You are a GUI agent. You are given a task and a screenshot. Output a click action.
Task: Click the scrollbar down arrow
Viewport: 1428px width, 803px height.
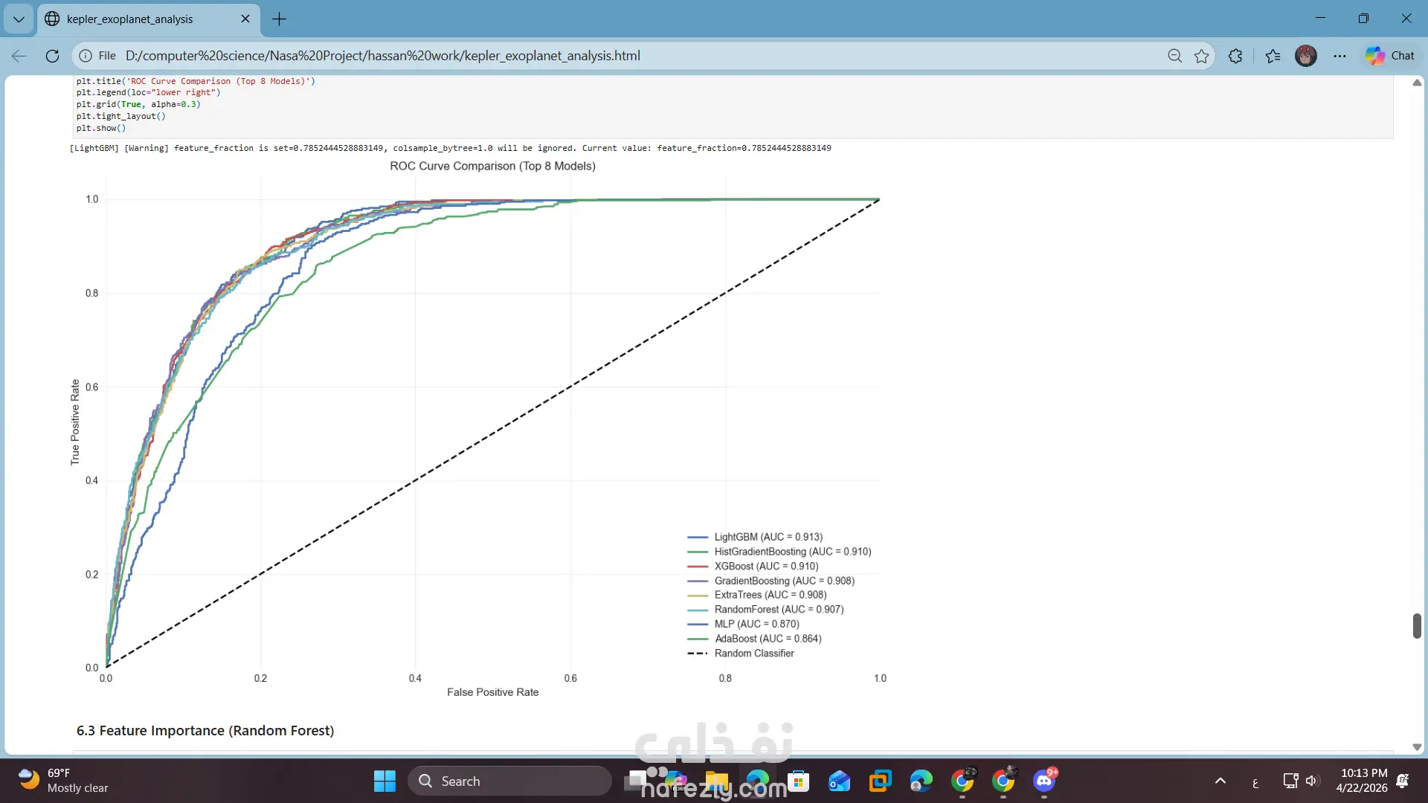pyautogui.click(x=1417, y=747)
